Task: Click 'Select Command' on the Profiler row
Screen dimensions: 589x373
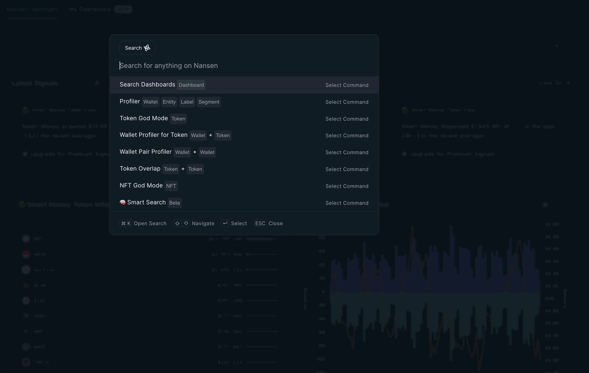Action: click(347, 102)
